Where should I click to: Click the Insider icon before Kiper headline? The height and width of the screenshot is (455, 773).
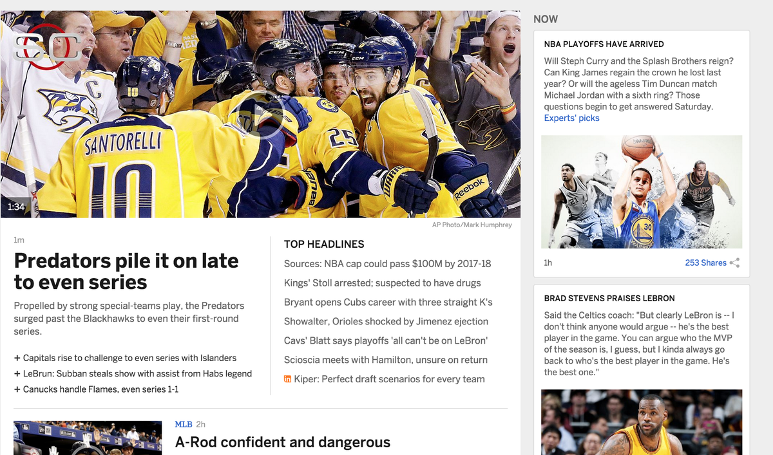click(x=287, y=379)
